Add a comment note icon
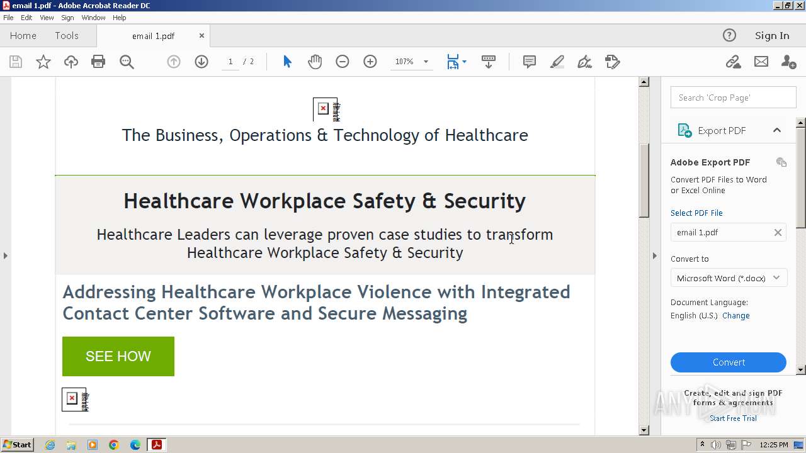The image size is (806, 453). tap(530, 62)
